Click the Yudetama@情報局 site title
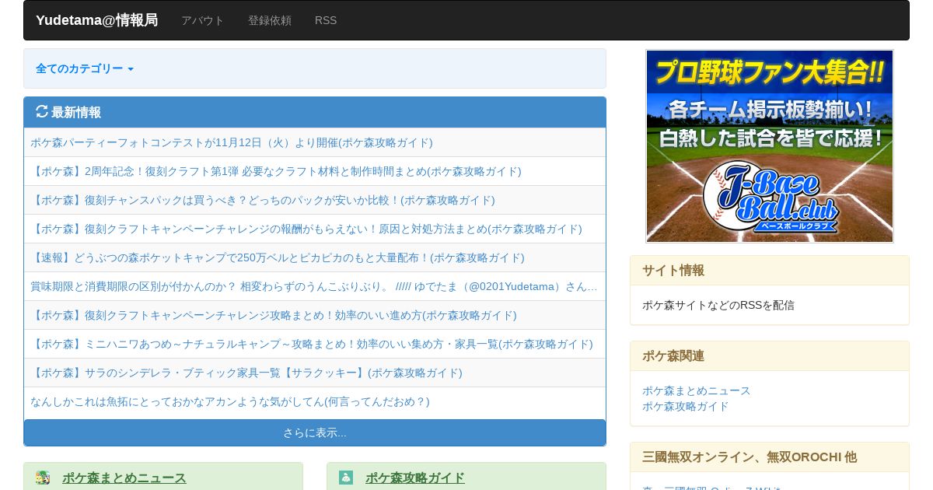933x490 pixels. point(96,20)
